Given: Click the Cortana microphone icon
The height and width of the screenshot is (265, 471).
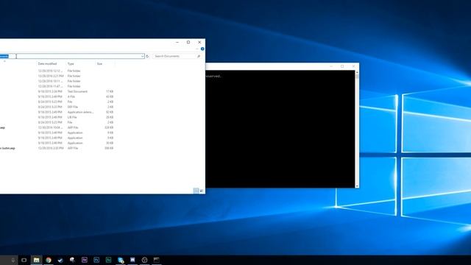Looking at the screenshot, I should (x=13, y=260).
